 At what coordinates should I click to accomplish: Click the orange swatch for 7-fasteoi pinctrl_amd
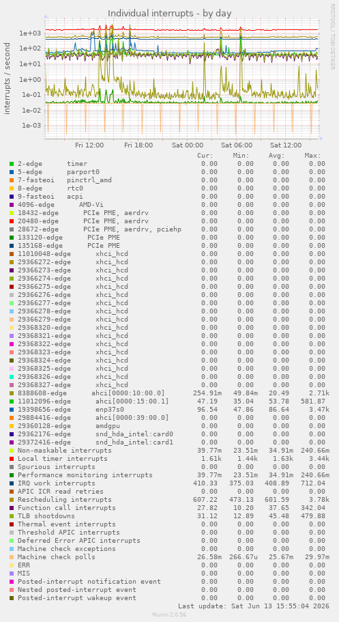pyautogui.click(x=12, y=180)
